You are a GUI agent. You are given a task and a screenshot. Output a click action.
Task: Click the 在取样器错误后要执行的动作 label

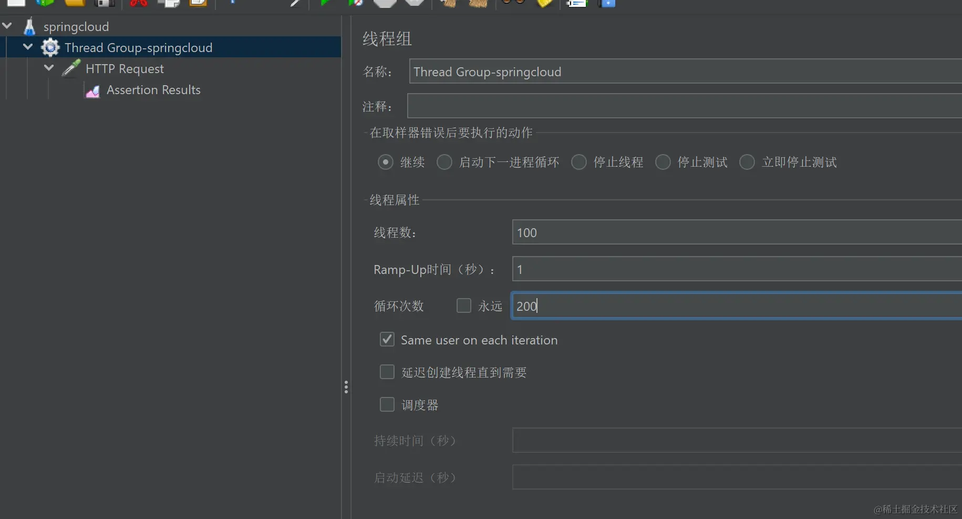(451, 133)
